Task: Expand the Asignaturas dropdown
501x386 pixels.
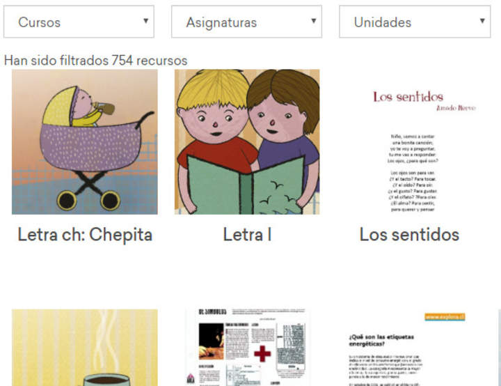Action: coord(246,22)
